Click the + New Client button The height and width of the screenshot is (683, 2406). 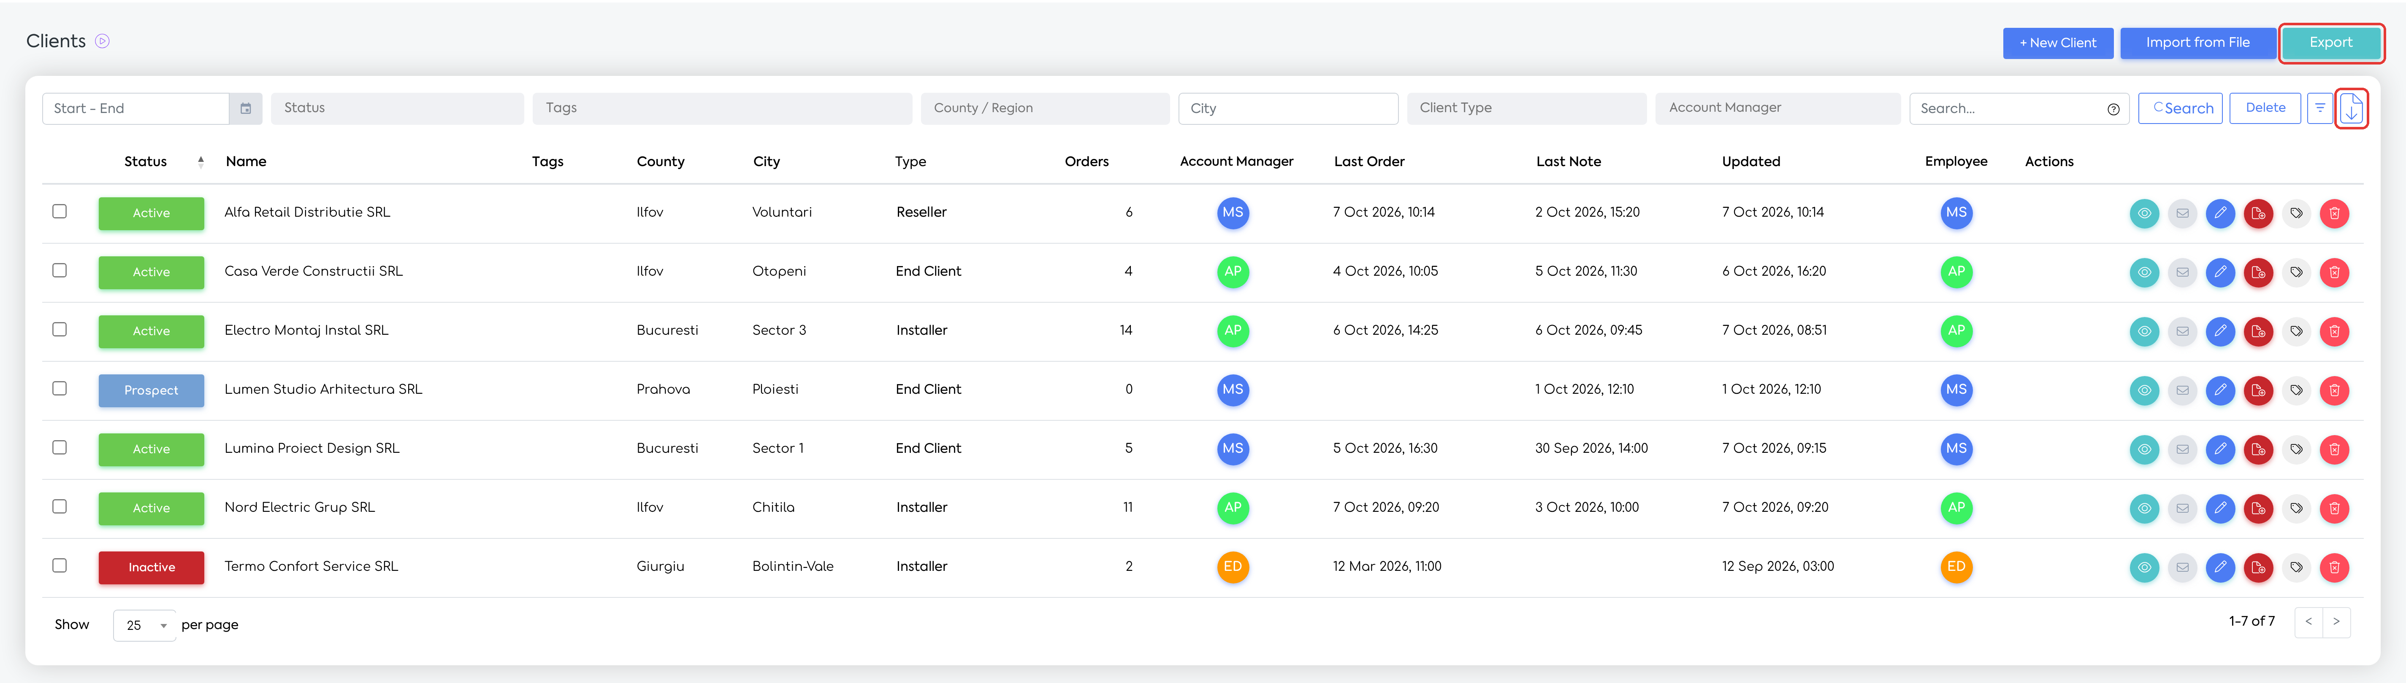pos(2058,43)
